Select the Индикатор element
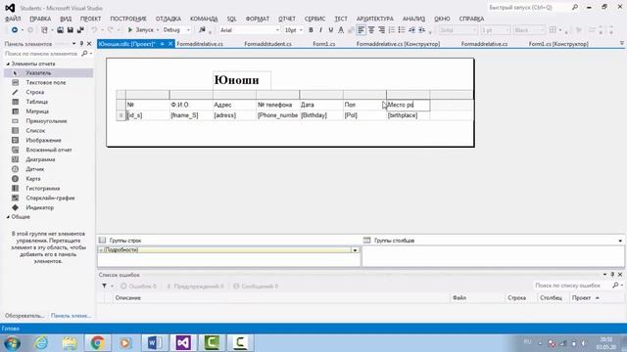The image size is (627, 352). tap(48, 207)
